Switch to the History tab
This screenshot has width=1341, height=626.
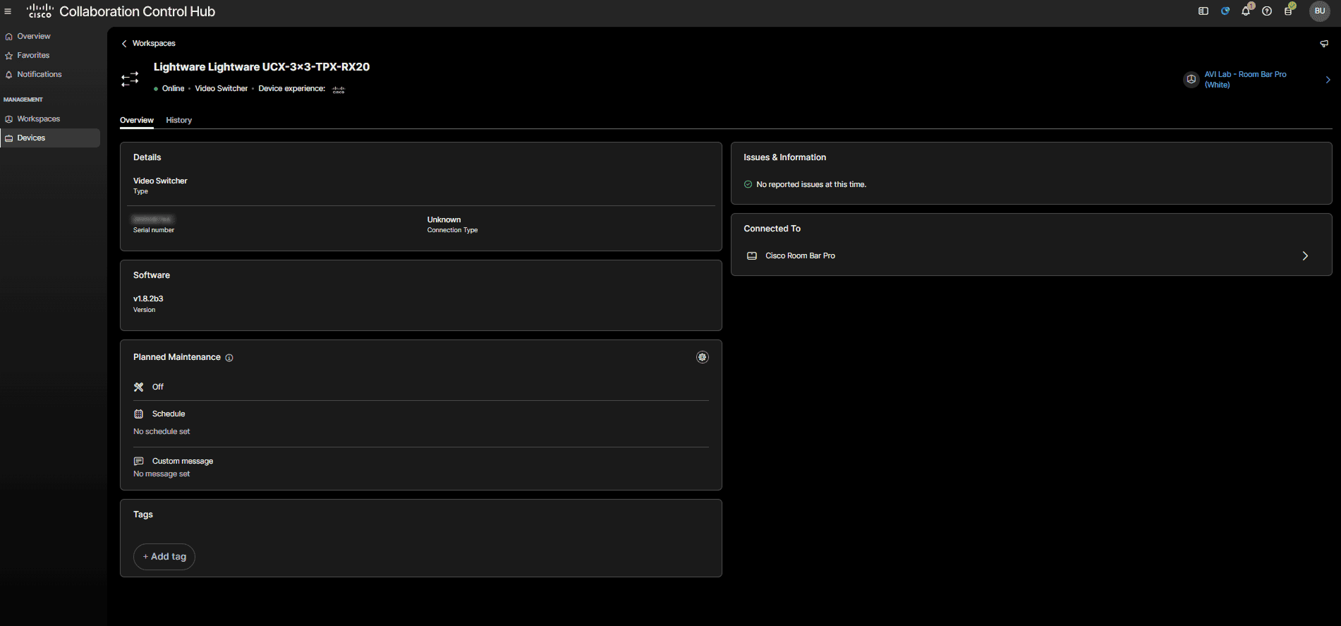179,120
